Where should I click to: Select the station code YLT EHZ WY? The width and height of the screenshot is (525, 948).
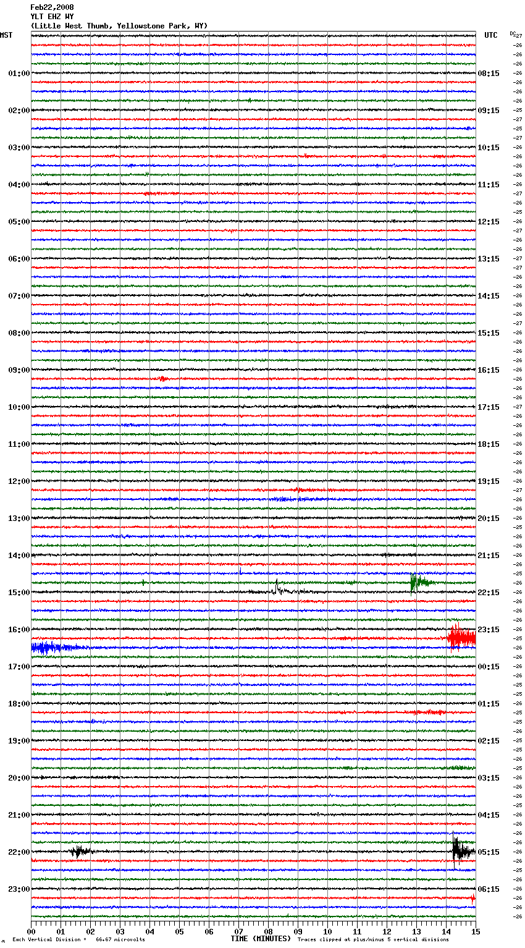(x=52, y=17)
